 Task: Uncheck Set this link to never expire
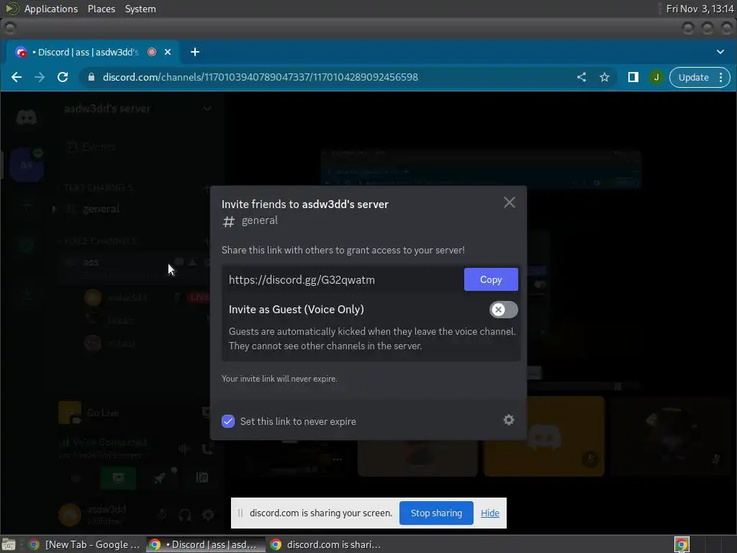[228, 421]
